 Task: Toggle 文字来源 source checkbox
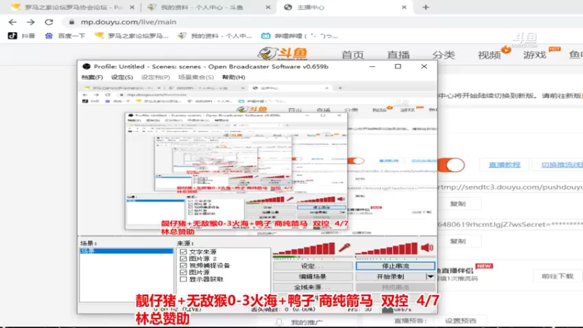pyautogui.click(x=184, y=251)
